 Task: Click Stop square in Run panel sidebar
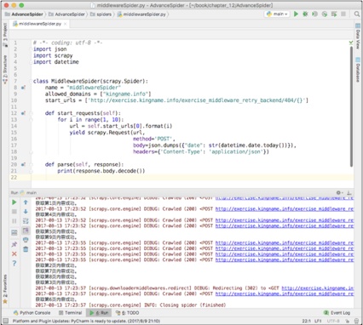[x=14, y=212]
